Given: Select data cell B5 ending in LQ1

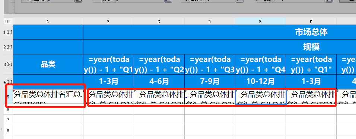Looking at the screenshot, I should tap(108, 97).
